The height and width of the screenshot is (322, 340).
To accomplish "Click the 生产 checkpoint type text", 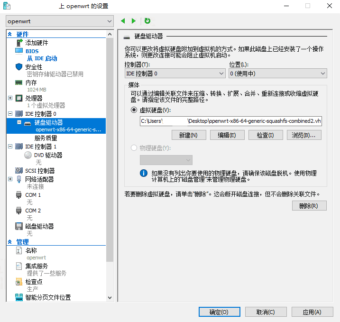I will [32, 289].
